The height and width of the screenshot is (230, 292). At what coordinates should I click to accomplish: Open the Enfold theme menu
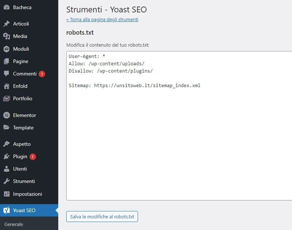point(20,86)
